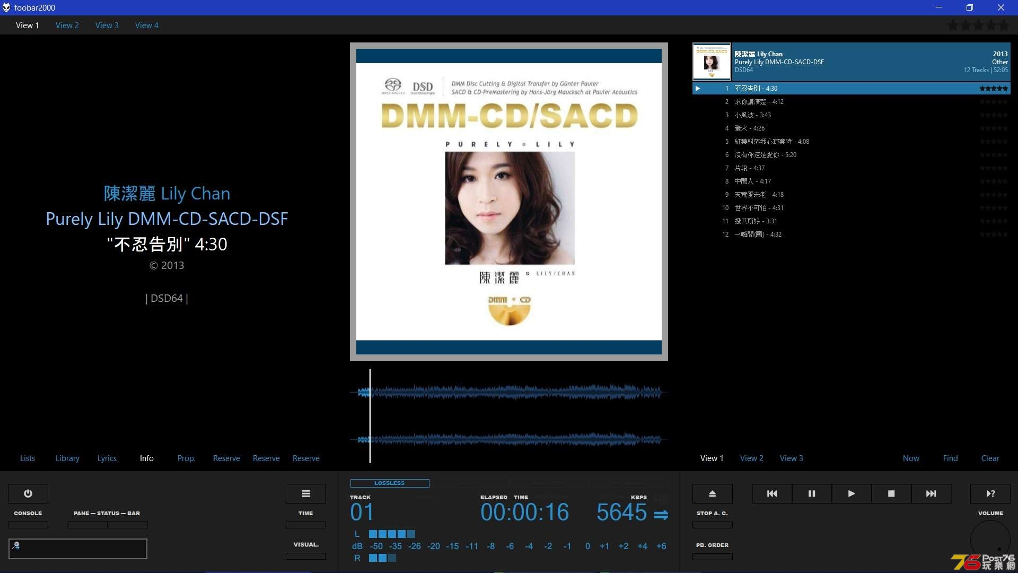Pause playback with the pause button
Screen dimensions: 1018x573
pos(812,493)
